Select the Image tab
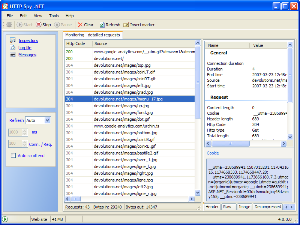The width and height of the screenshot is (300, 225). (244, 207)
